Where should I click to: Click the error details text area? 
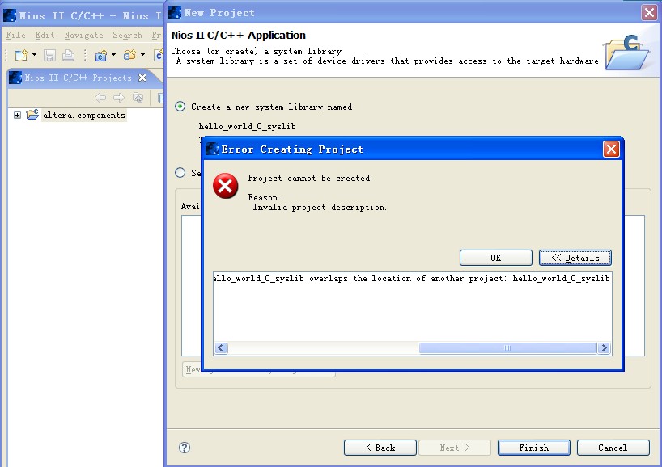[x=412, y=307]
